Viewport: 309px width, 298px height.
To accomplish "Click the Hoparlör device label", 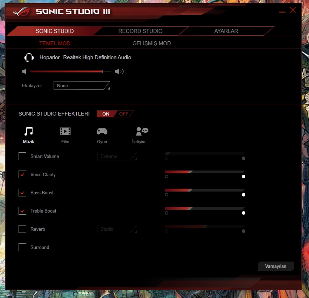I will tap(49, 57).
